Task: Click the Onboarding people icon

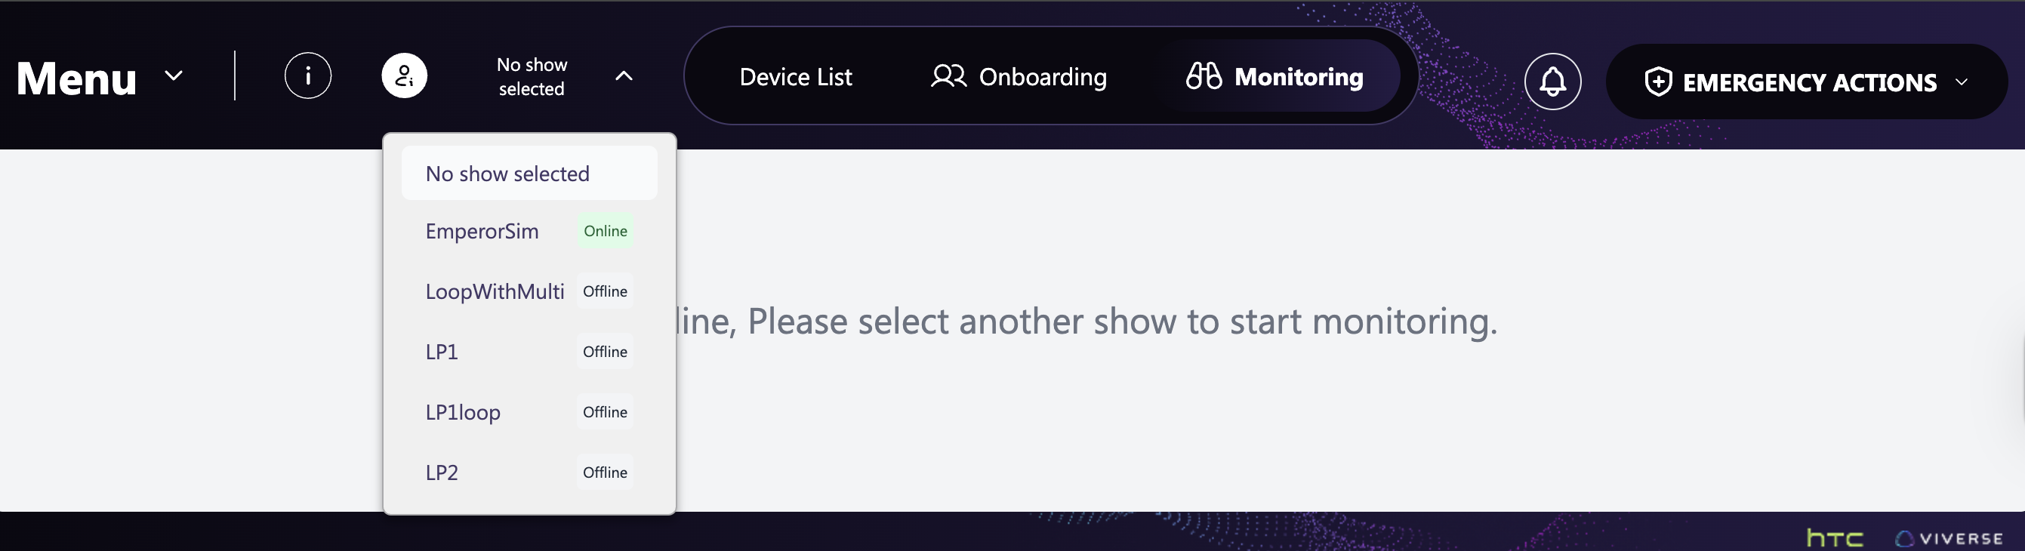Action: point(948,76)
